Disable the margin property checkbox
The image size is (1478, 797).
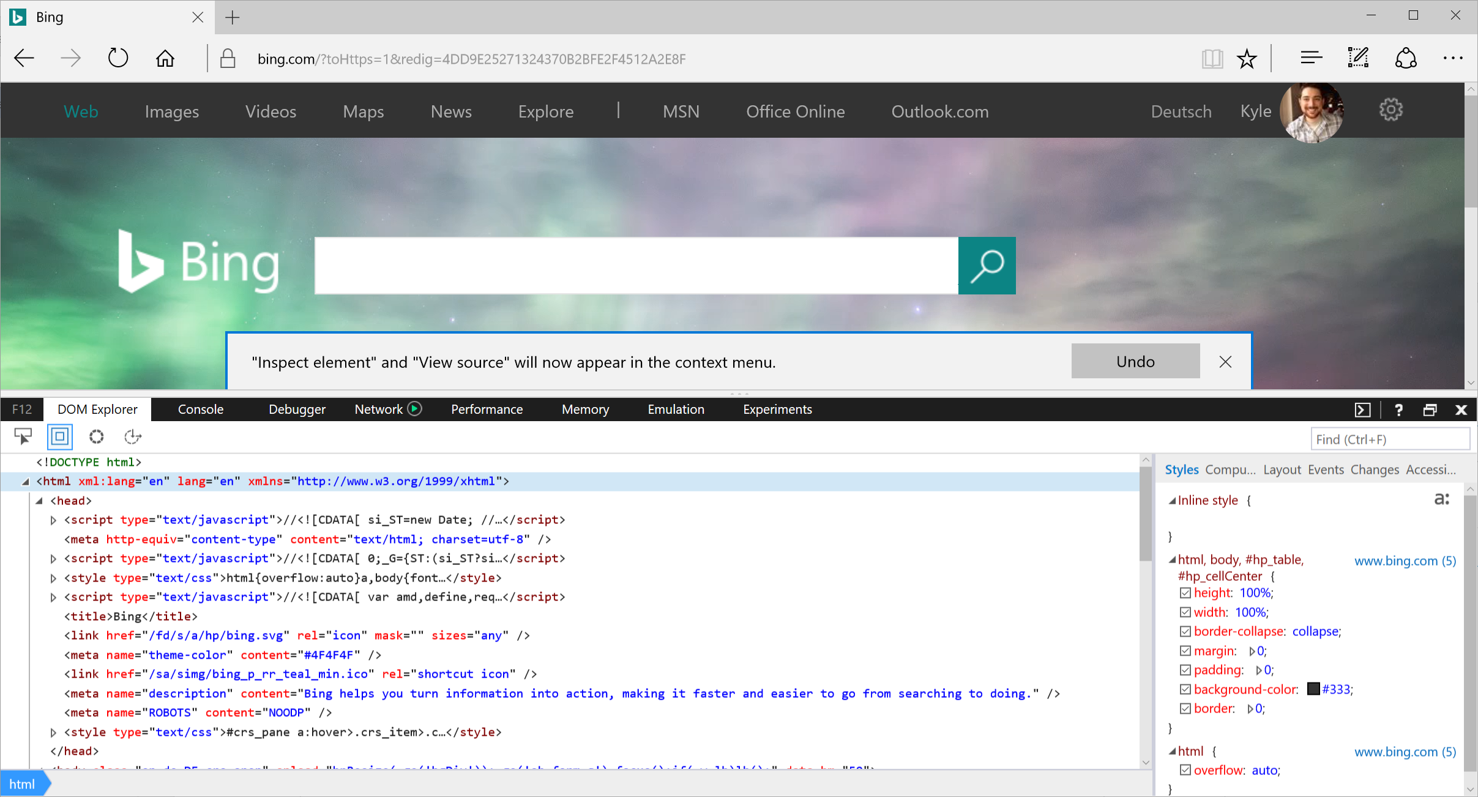pyautogui.click(x=1185, y=651)
